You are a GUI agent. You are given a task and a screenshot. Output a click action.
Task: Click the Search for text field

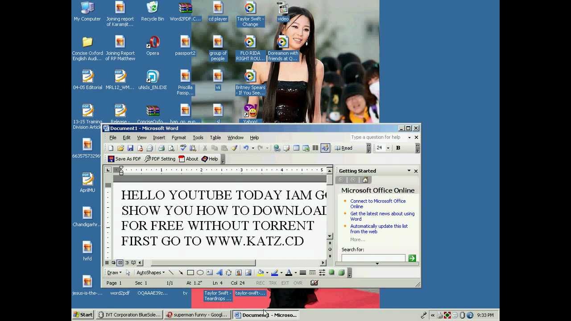[373, 258]
